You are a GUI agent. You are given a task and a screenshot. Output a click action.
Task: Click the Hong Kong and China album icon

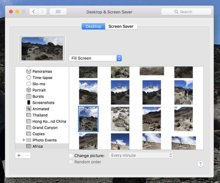[x=29, y=121]
